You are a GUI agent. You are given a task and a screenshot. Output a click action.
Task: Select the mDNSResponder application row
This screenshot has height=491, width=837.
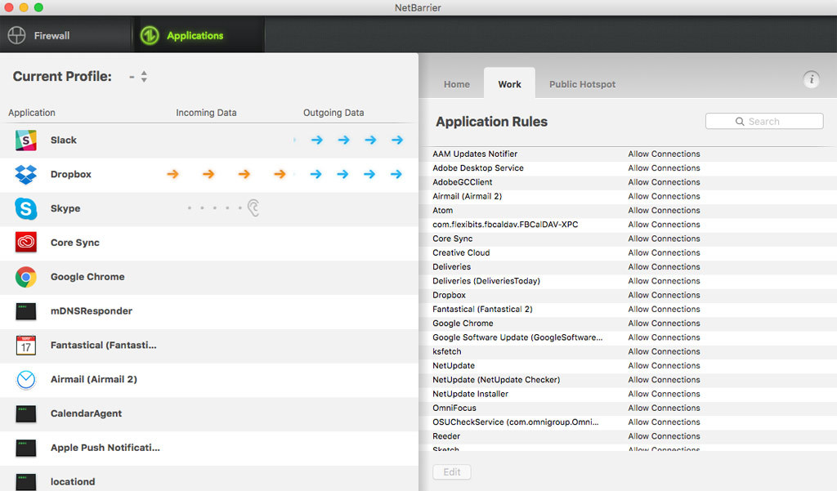pyautogui.click(x=208, y=311)
